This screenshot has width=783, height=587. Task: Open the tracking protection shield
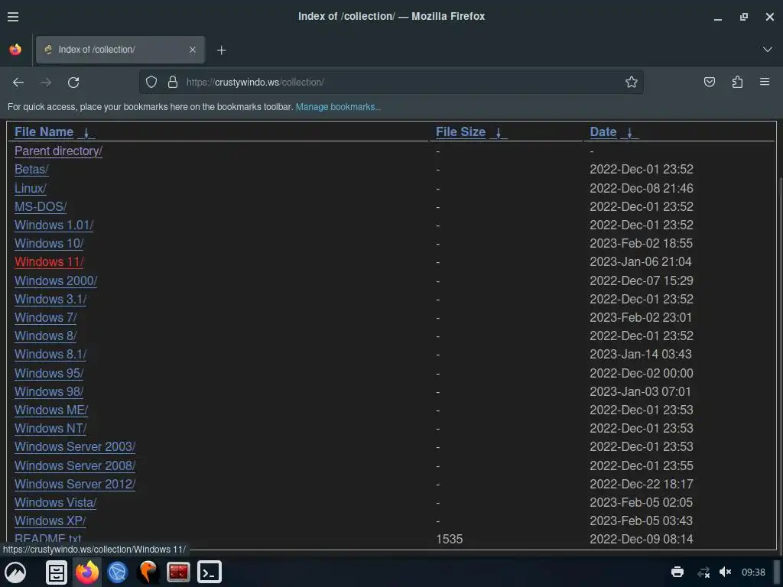151,82
